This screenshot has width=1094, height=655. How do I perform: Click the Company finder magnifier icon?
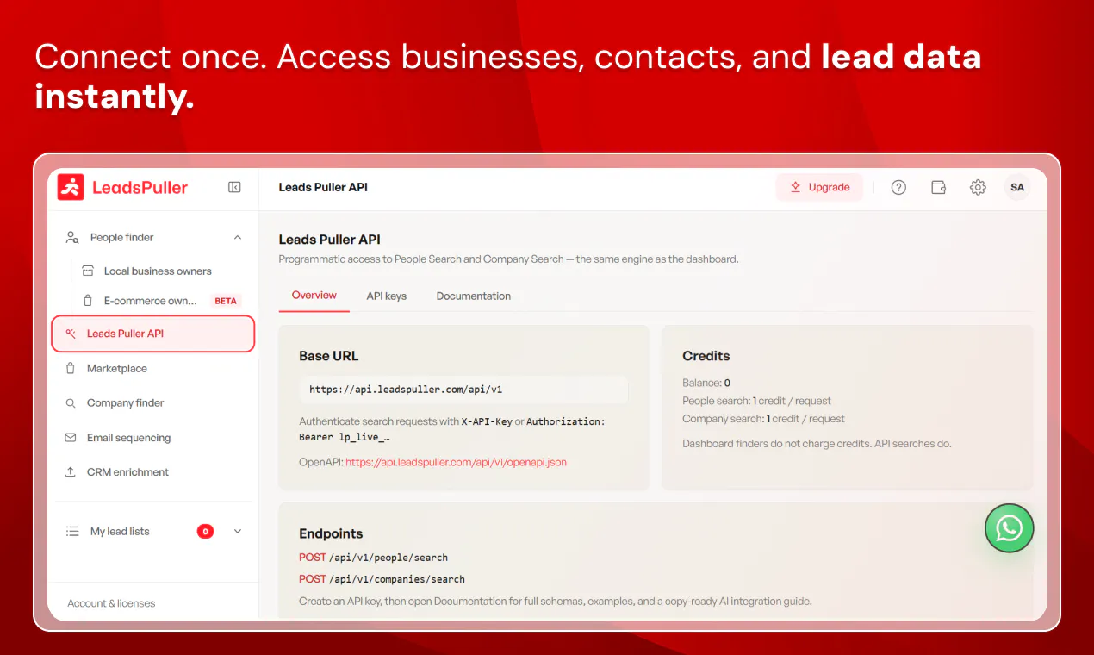[x=71, y=403]
